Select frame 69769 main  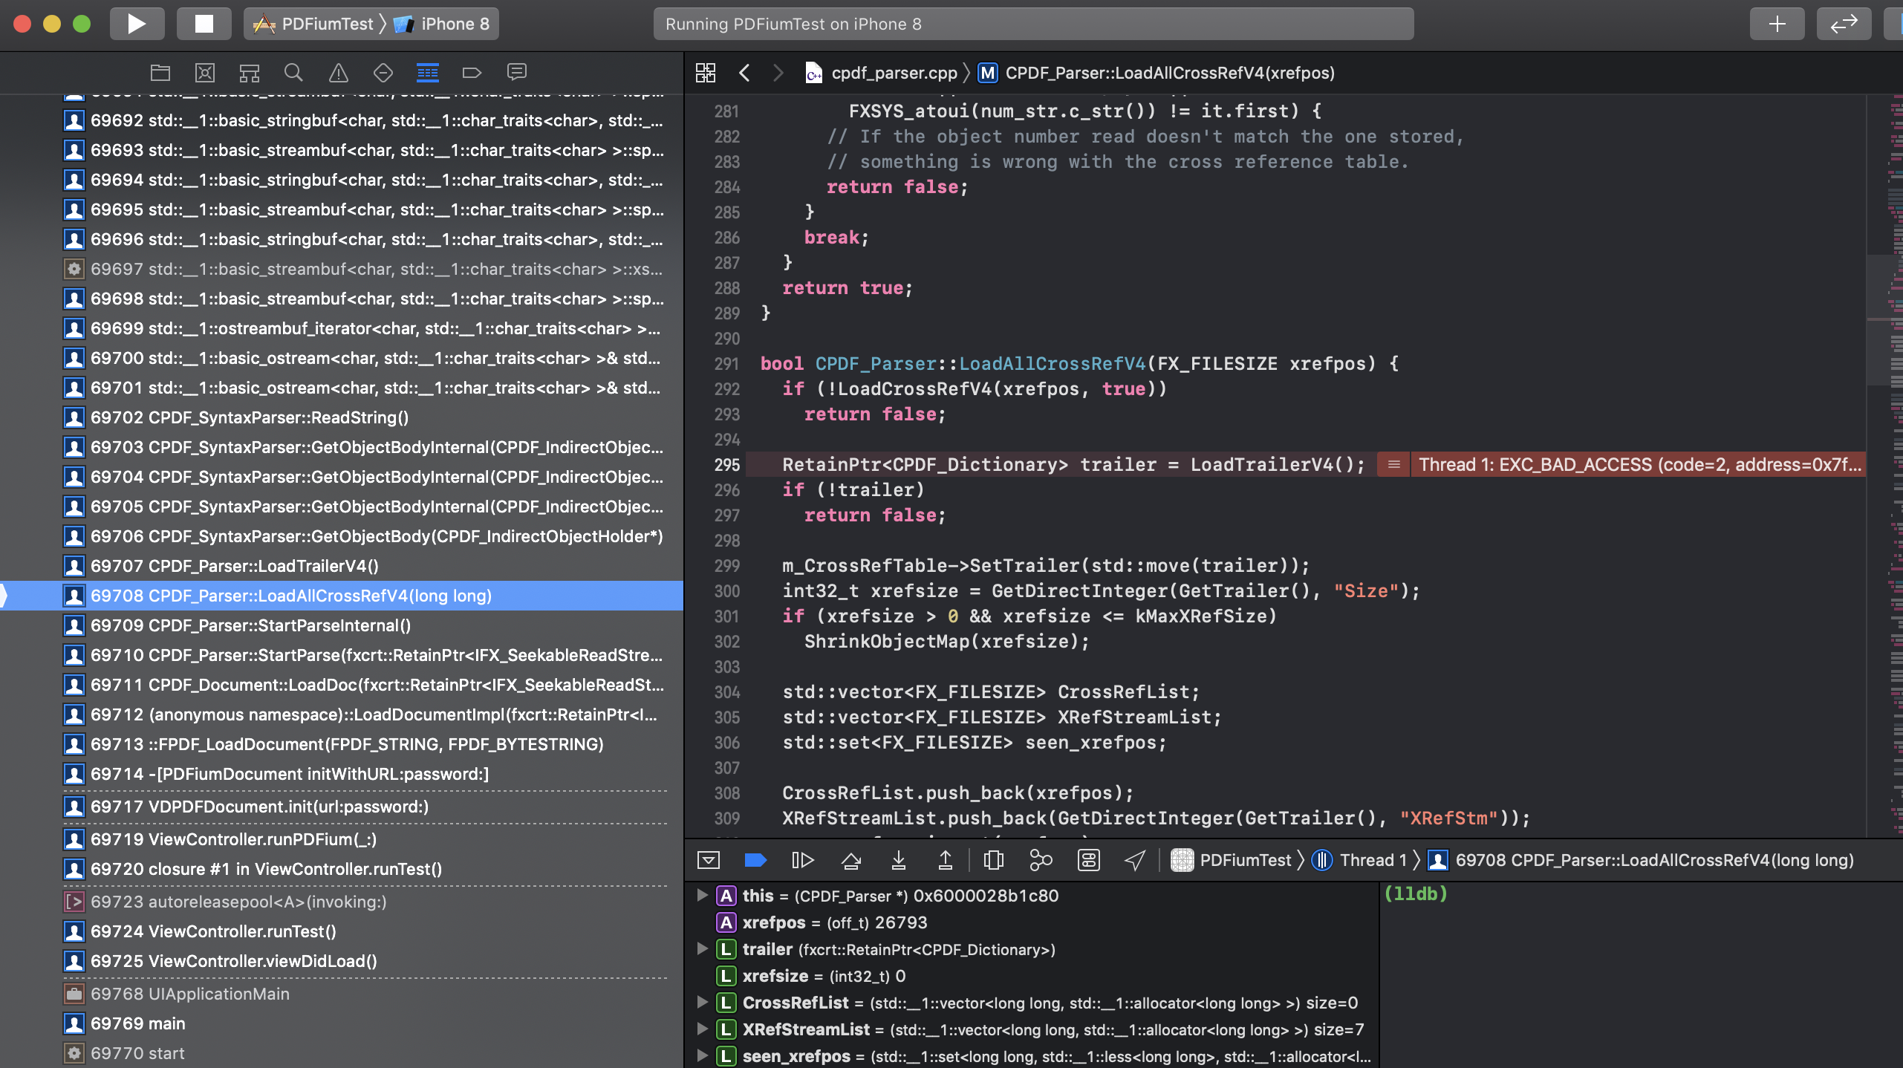point(342,1023)
